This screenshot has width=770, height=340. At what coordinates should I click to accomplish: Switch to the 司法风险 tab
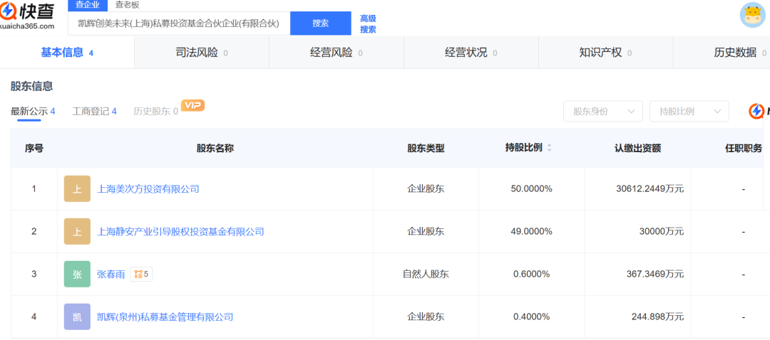(x=201, y=53)
